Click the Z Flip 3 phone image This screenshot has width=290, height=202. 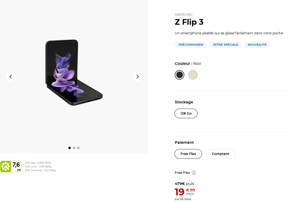point(74,73)
